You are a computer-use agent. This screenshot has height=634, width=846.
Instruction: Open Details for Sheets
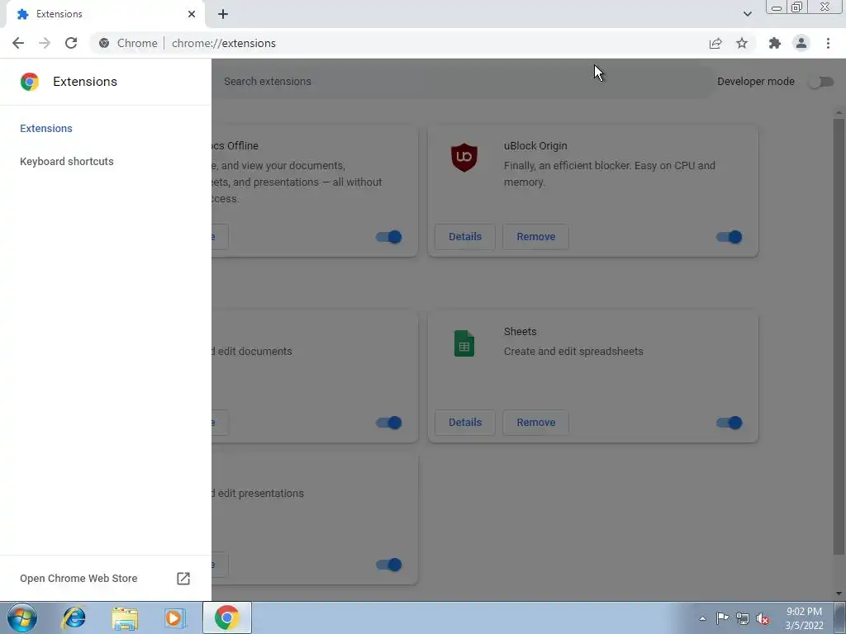pos(465,422)
